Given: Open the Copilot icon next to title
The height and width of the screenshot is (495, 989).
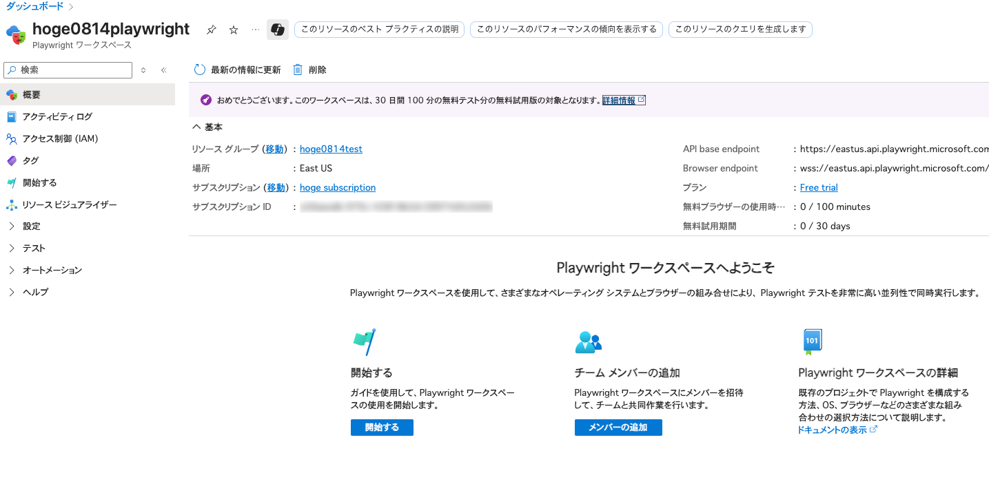Looking at the screenshot, I should click(278, 30).
